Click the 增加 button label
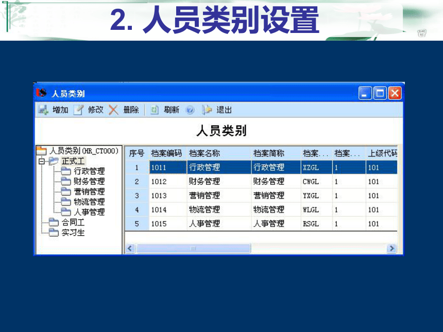The height and width of the screenshot is (332, 443). click(60, 110)
